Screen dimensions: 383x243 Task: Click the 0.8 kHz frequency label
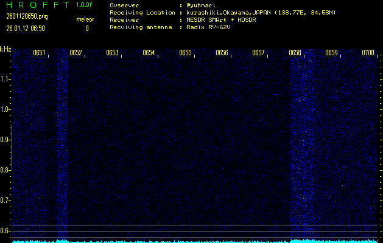(x=4, y=170)
